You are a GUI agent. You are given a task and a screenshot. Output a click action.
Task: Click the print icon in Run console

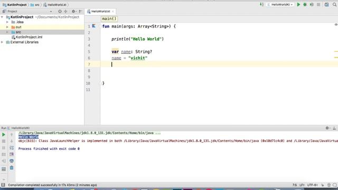(x=12, y=161)
